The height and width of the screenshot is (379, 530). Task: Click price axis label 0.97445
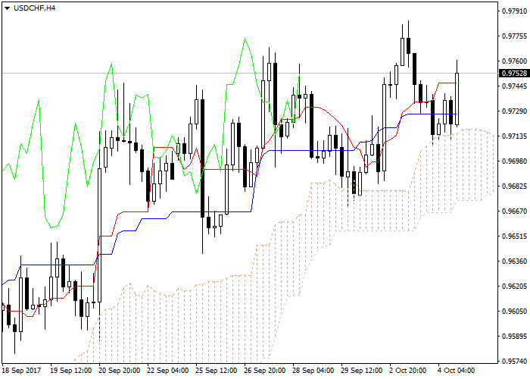point(514,86)
